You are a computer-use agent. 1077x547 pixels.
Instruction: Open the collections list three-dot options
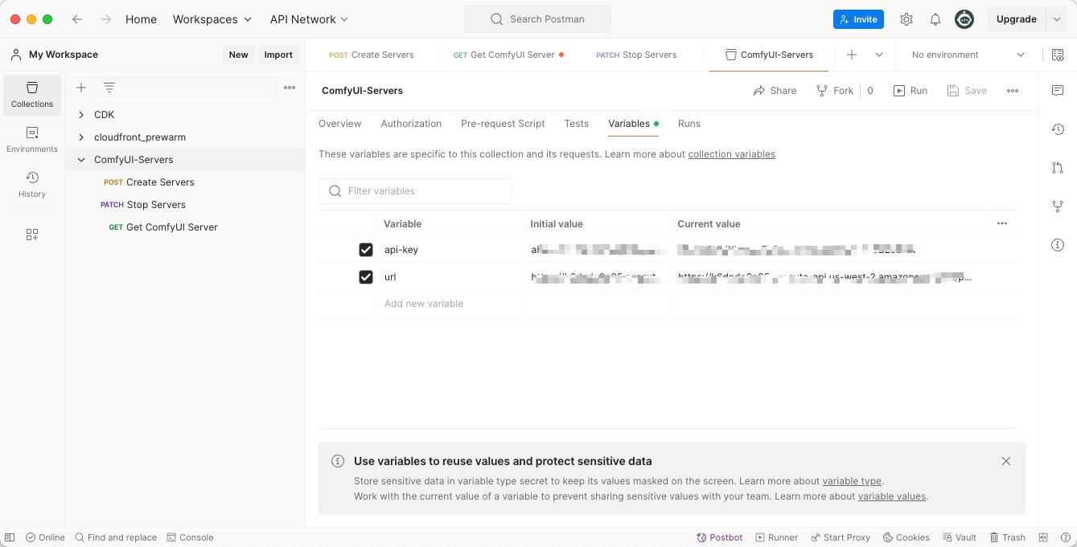(290, 88)
